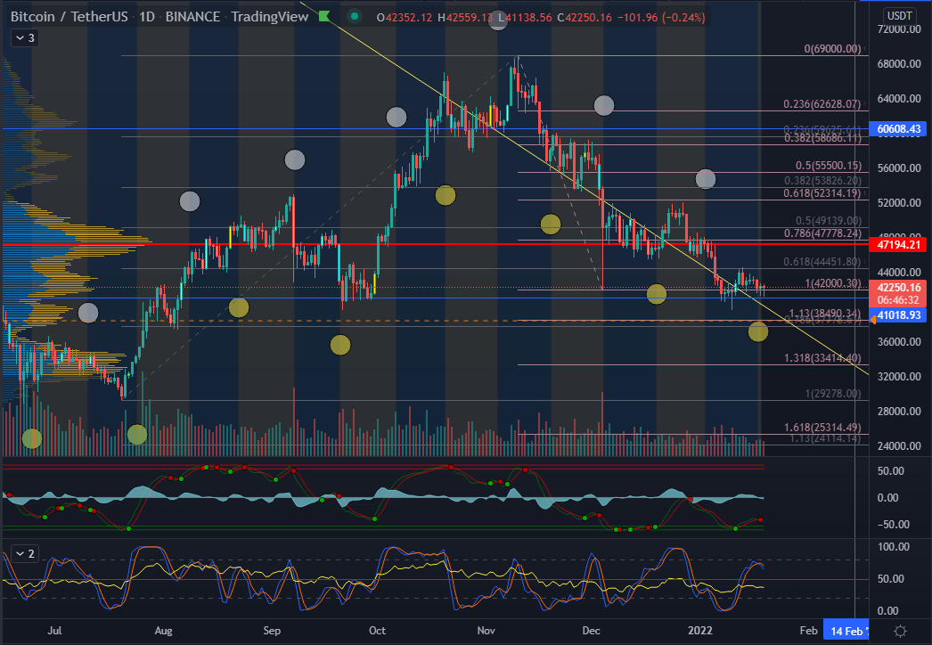Image resolution: width=932 pixels, height=645 pixels.
Task: Click the Open value 42352.12 in header
Action: (409, 17)
